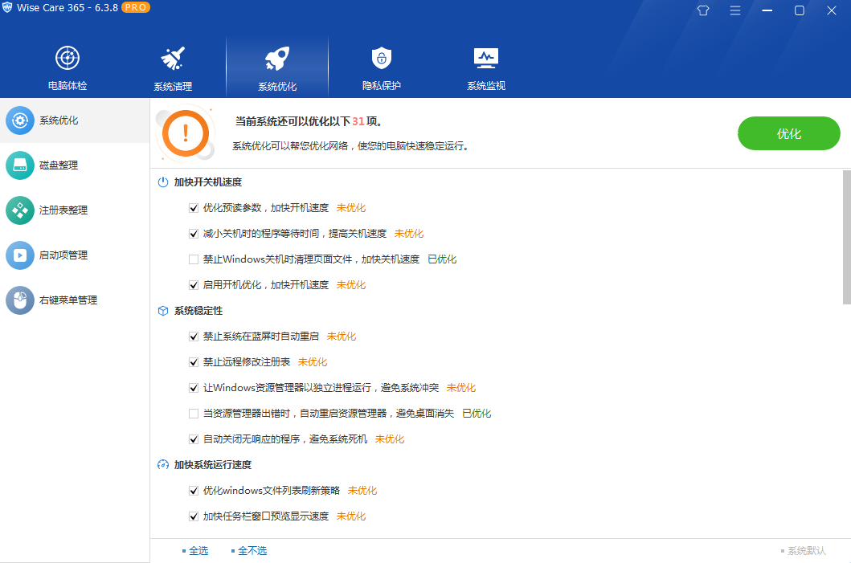Collapse the 系统稳定性 group

198,311
